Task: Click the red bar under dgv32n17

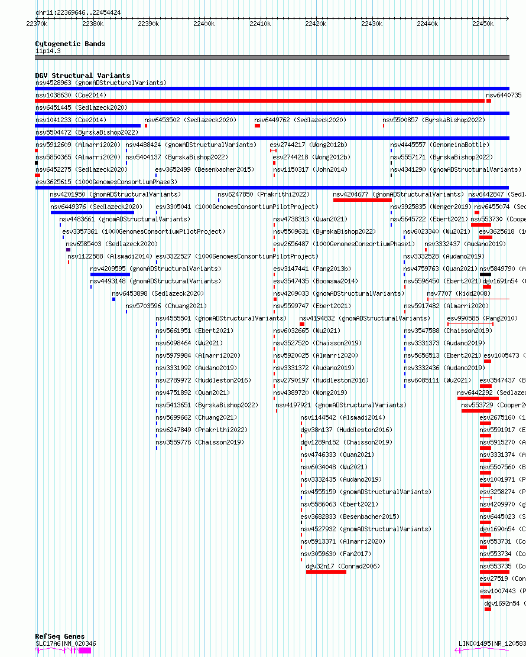Action: tap(326, 572)
